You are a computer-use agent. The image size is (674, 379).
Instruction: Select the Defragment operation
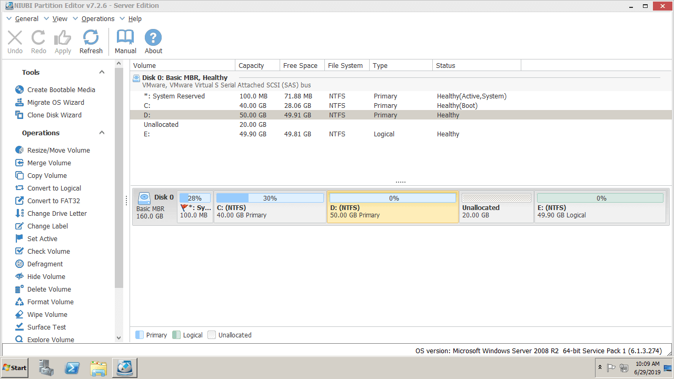tap(45, 264)
